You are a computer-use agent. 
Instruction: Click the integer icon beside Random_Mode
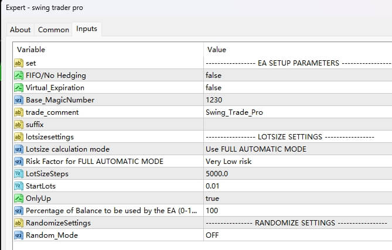pos(18,235)
